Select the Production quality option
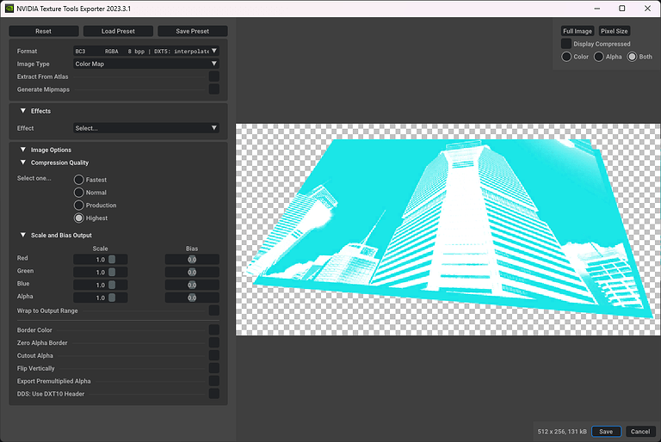Viewport: 661px width, 442px height. tap(79, 206)
